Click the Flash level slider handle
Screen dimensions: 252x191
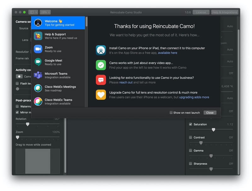point(18,89)
